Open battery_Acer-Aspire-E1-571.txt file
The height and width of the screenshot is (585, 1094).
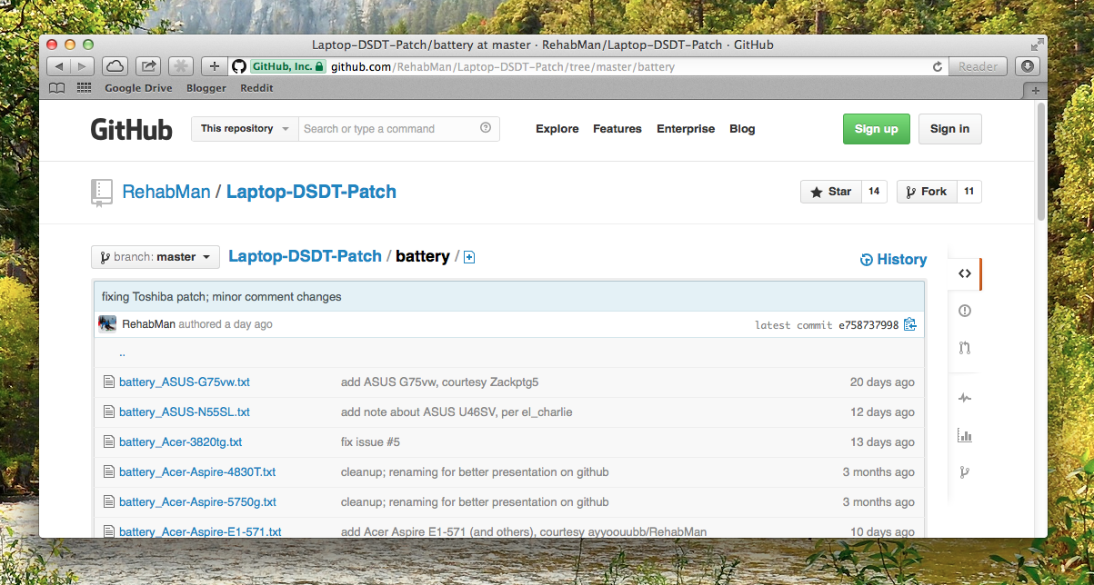(200, 531)
